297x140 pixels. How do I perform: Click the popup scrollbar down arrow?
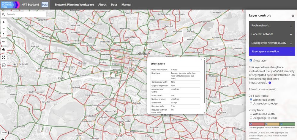coord(204,113)
